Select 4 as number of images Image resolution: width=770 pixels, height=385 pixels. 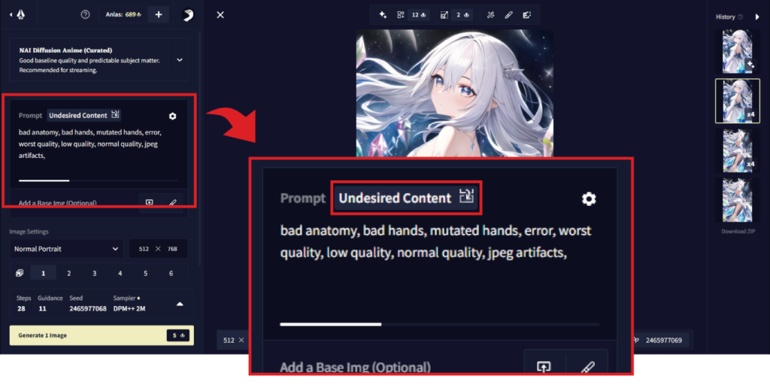pos(120,274)
